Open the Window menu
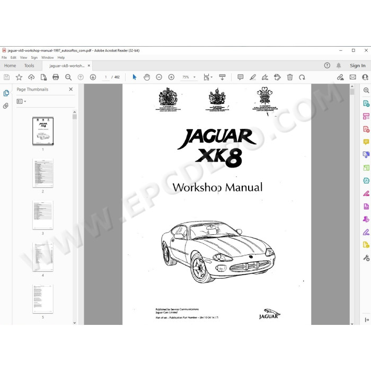 click(48, 57)
